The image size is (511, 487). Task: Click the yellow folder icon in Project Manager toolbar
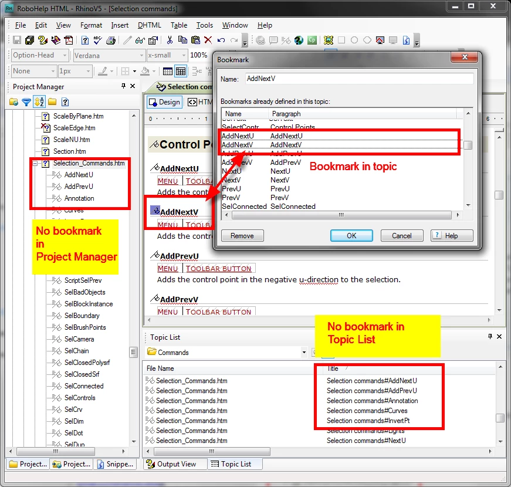point(52,102)
